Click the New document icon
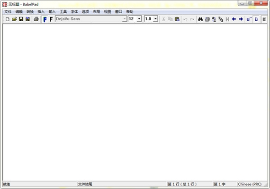Screen dimensions: 270x189 (x=8, y=19)
